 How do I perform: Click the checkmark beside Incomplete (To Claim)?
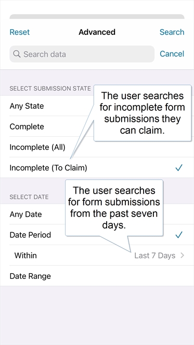tap(179, 168)
